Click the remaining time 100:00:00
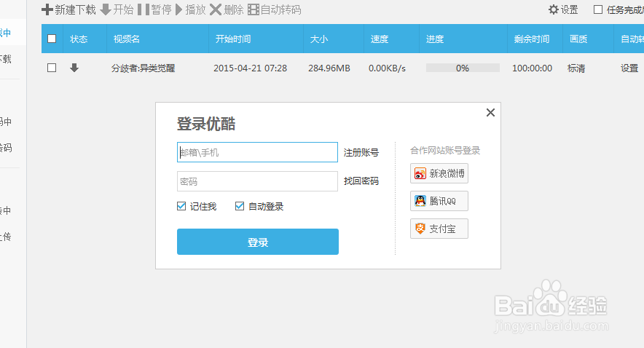Image resolution: width=644 pixels, height=348 pixels. [x=532, y=68]
